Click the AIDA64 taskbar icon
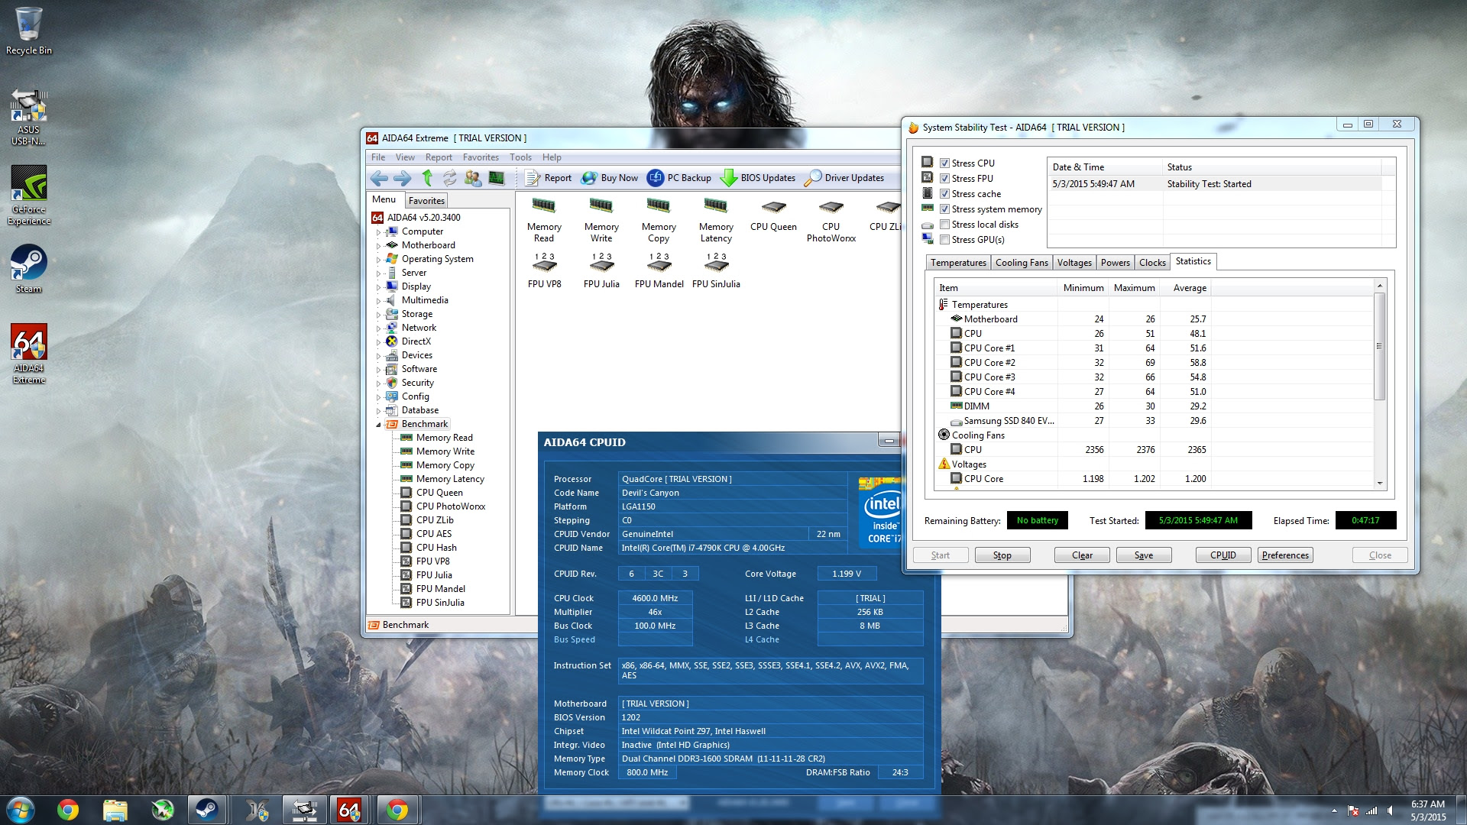1467x825 pixels. click(349, 810)
